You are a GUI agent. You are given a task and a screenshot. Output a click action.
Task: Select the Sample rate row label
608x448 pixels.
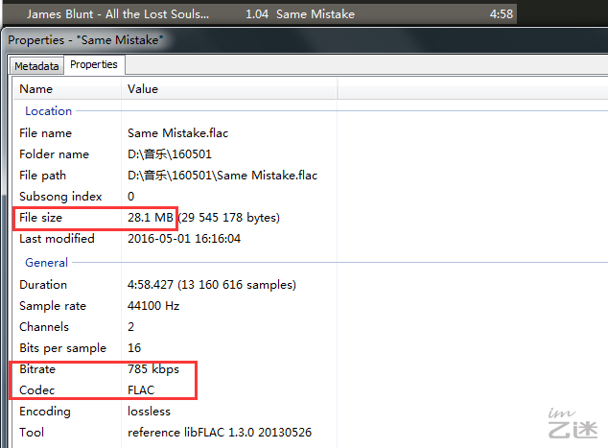pyautogui.click(x=53, y=306)
